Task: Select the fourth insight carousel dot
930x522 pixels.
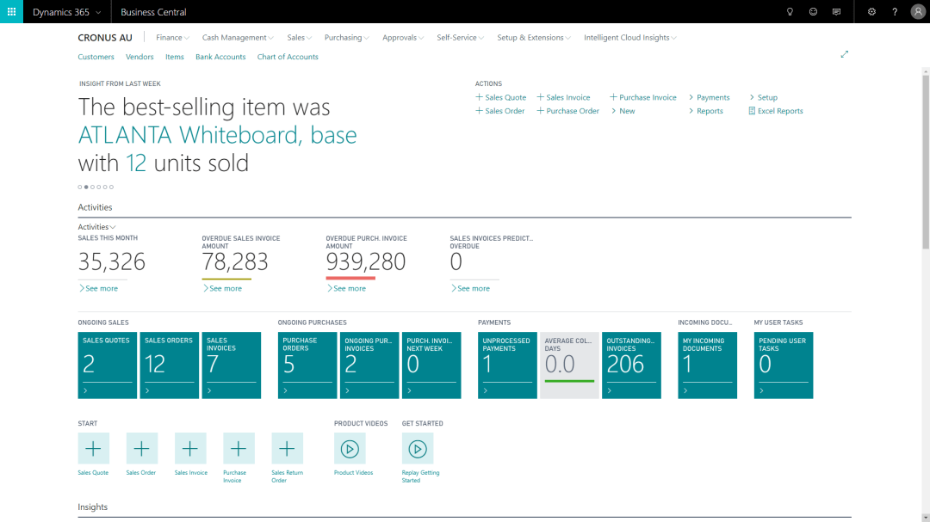Action: [x=98, y=187]
